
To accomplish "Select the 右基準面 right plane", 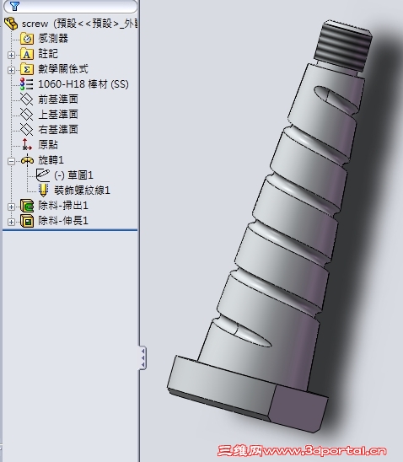I will 58,129.
